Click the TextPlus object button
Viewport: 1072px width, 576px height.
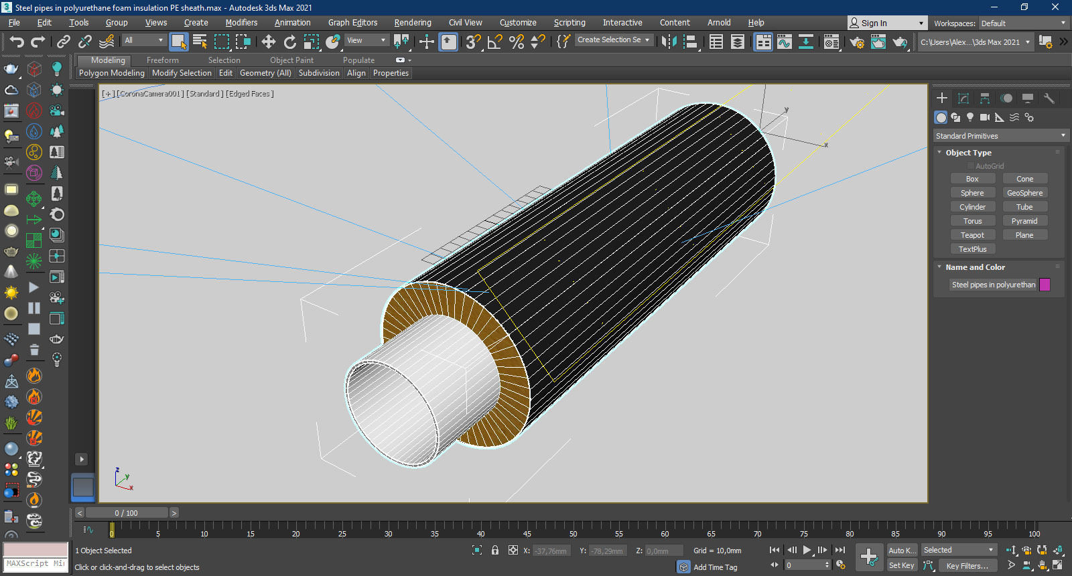coord(972,249)
